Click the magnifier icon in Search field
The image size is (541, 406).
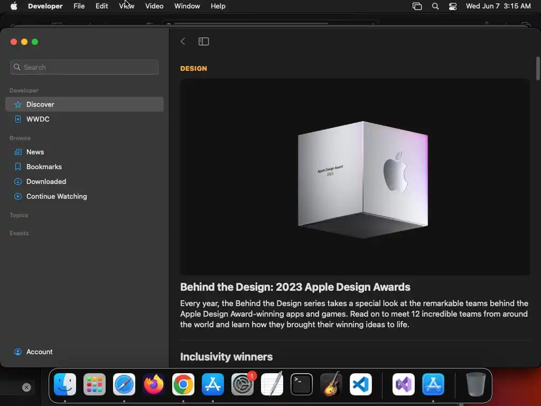17,67
